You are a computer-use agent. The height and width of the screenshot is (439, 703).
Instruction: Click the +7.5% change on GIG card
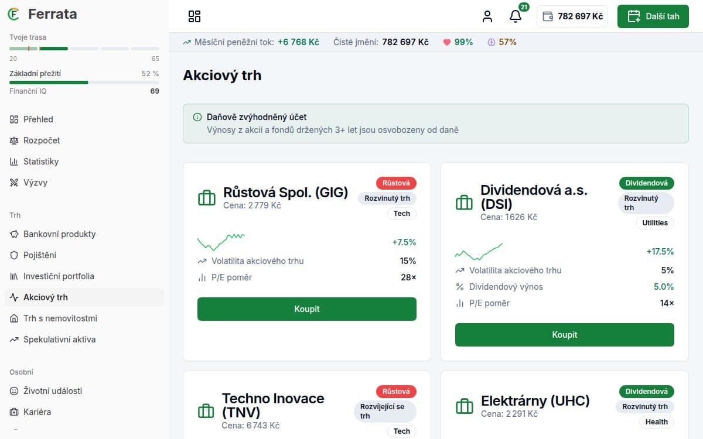[404, 242]
